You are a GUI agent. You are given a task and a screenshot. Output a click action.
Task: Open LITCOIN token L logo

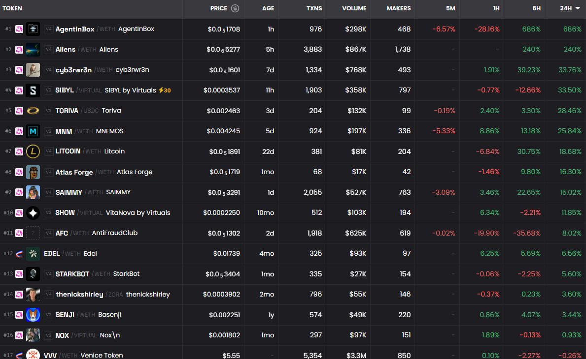coord(33,151)
